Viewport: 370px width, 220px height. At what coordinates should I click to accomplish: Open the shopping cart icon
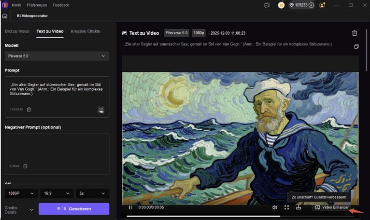[281, 5]
